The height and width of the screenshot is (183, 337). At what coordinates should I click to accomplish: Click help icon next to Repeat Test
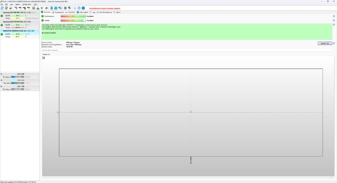[334, 43]
